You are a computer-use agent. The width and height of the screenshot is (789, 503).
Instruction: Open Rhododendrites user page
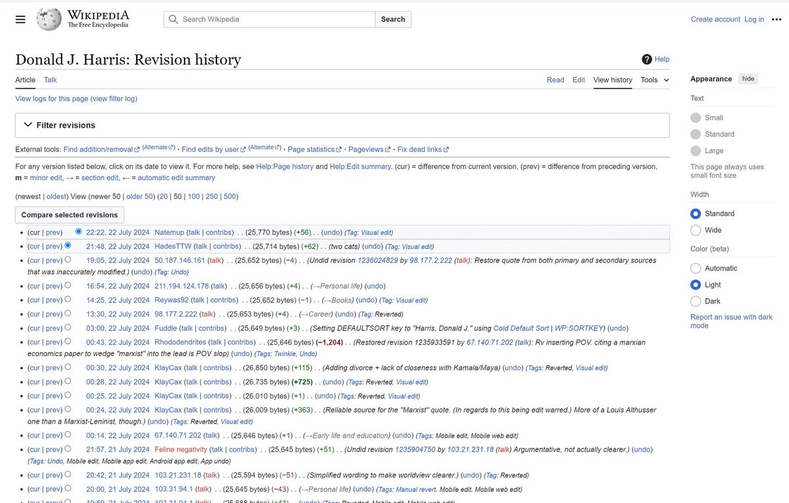[180, 342]
